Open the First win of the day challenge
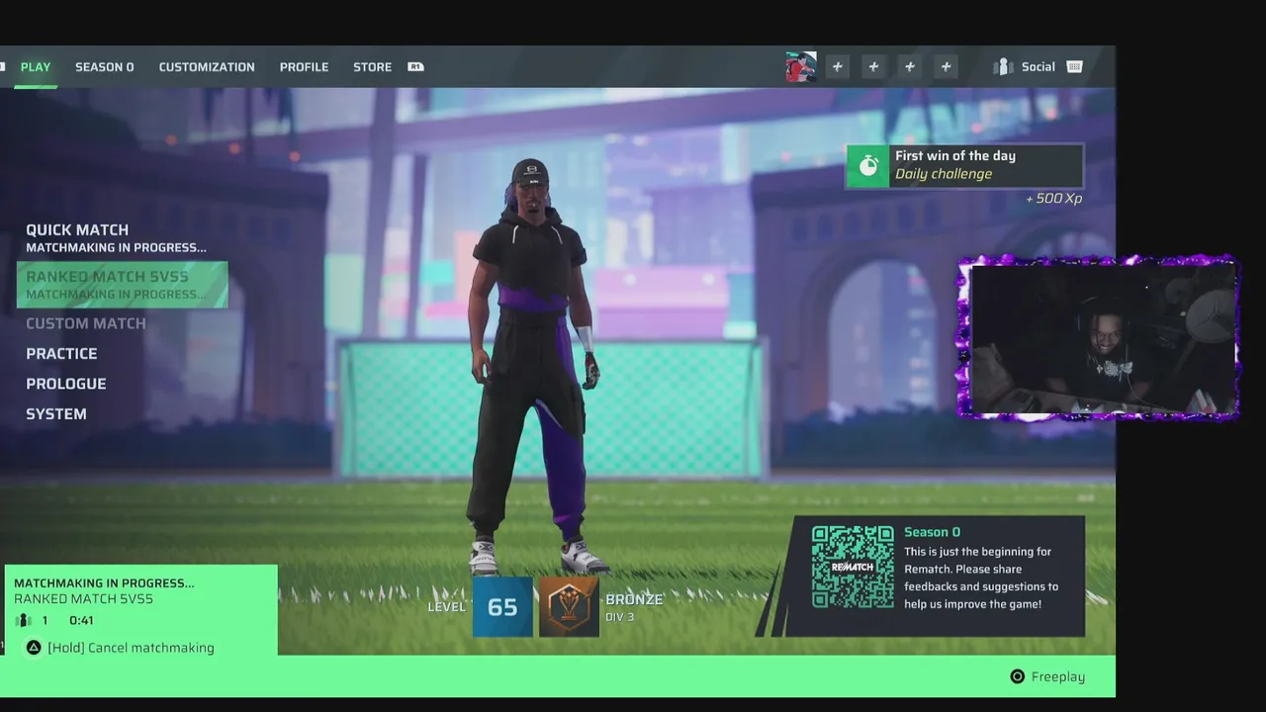The width and height of the screenshot is (1266, 712). 964,165
